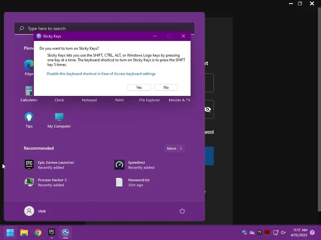Click the Epic Games tray icon
Screen dimensions: 321x240
260,232
